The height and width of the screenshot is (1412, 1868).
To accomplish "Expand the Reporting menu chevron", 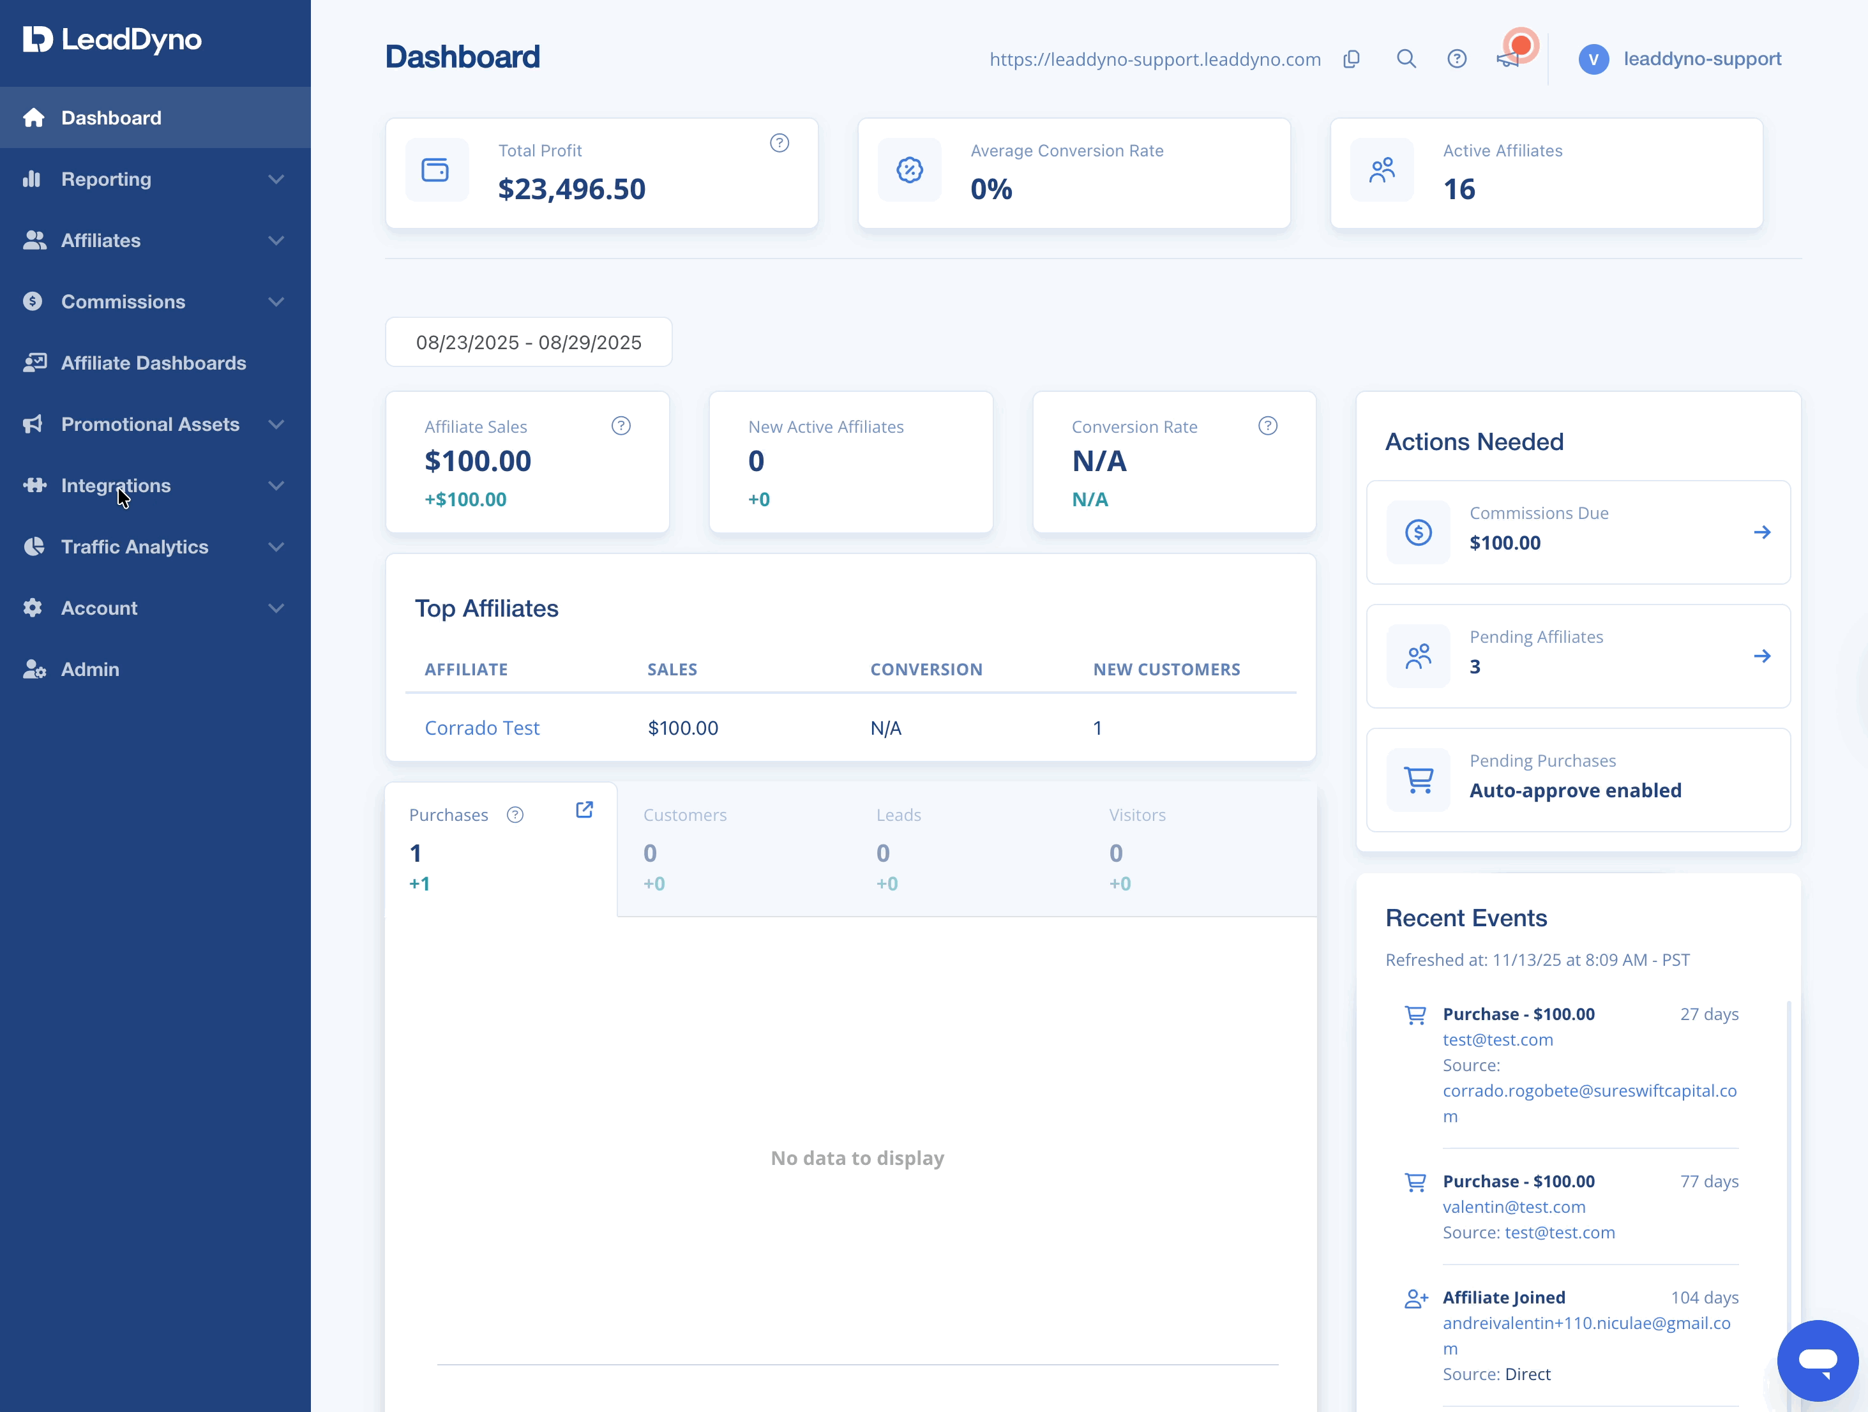I will tap(276, 179).
